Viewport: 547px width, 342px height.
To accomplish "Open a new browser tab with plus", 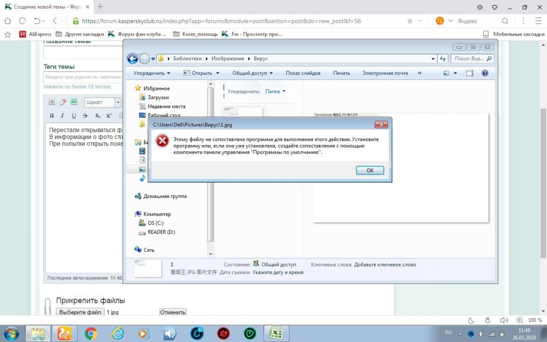I will pos(100,7).
